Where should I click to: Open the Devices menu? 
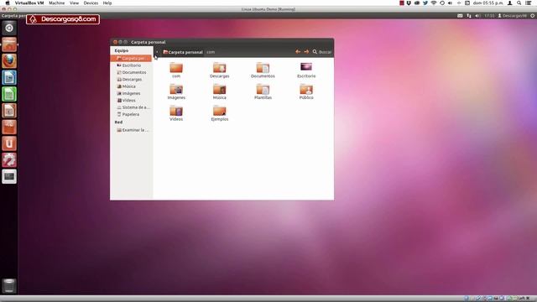91,3
